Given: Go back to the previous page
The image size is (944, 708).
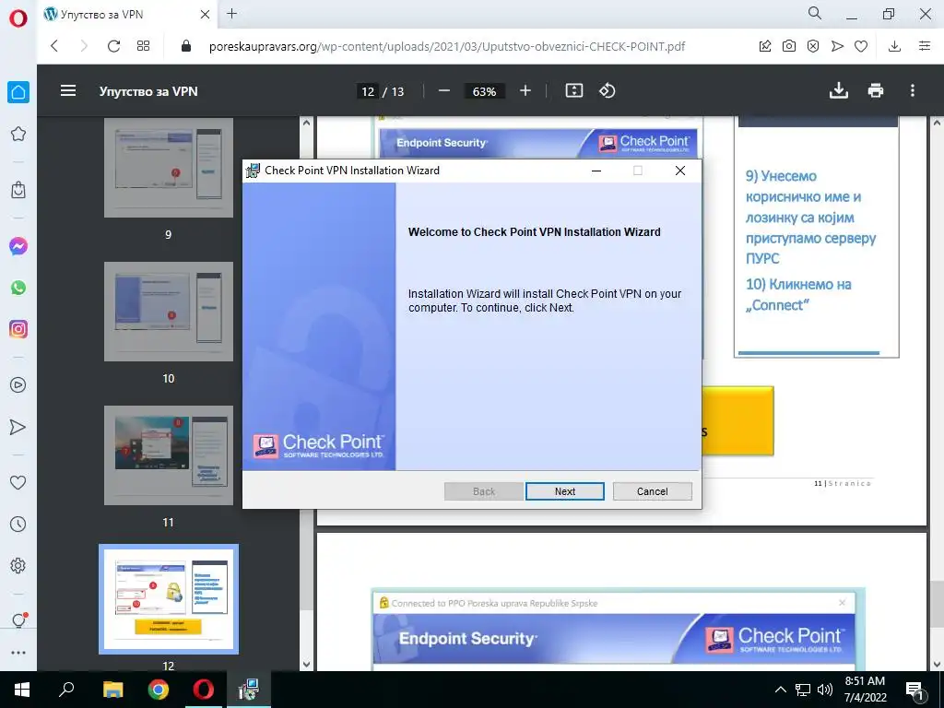Looking at the screenshot, I should [54, 46].
